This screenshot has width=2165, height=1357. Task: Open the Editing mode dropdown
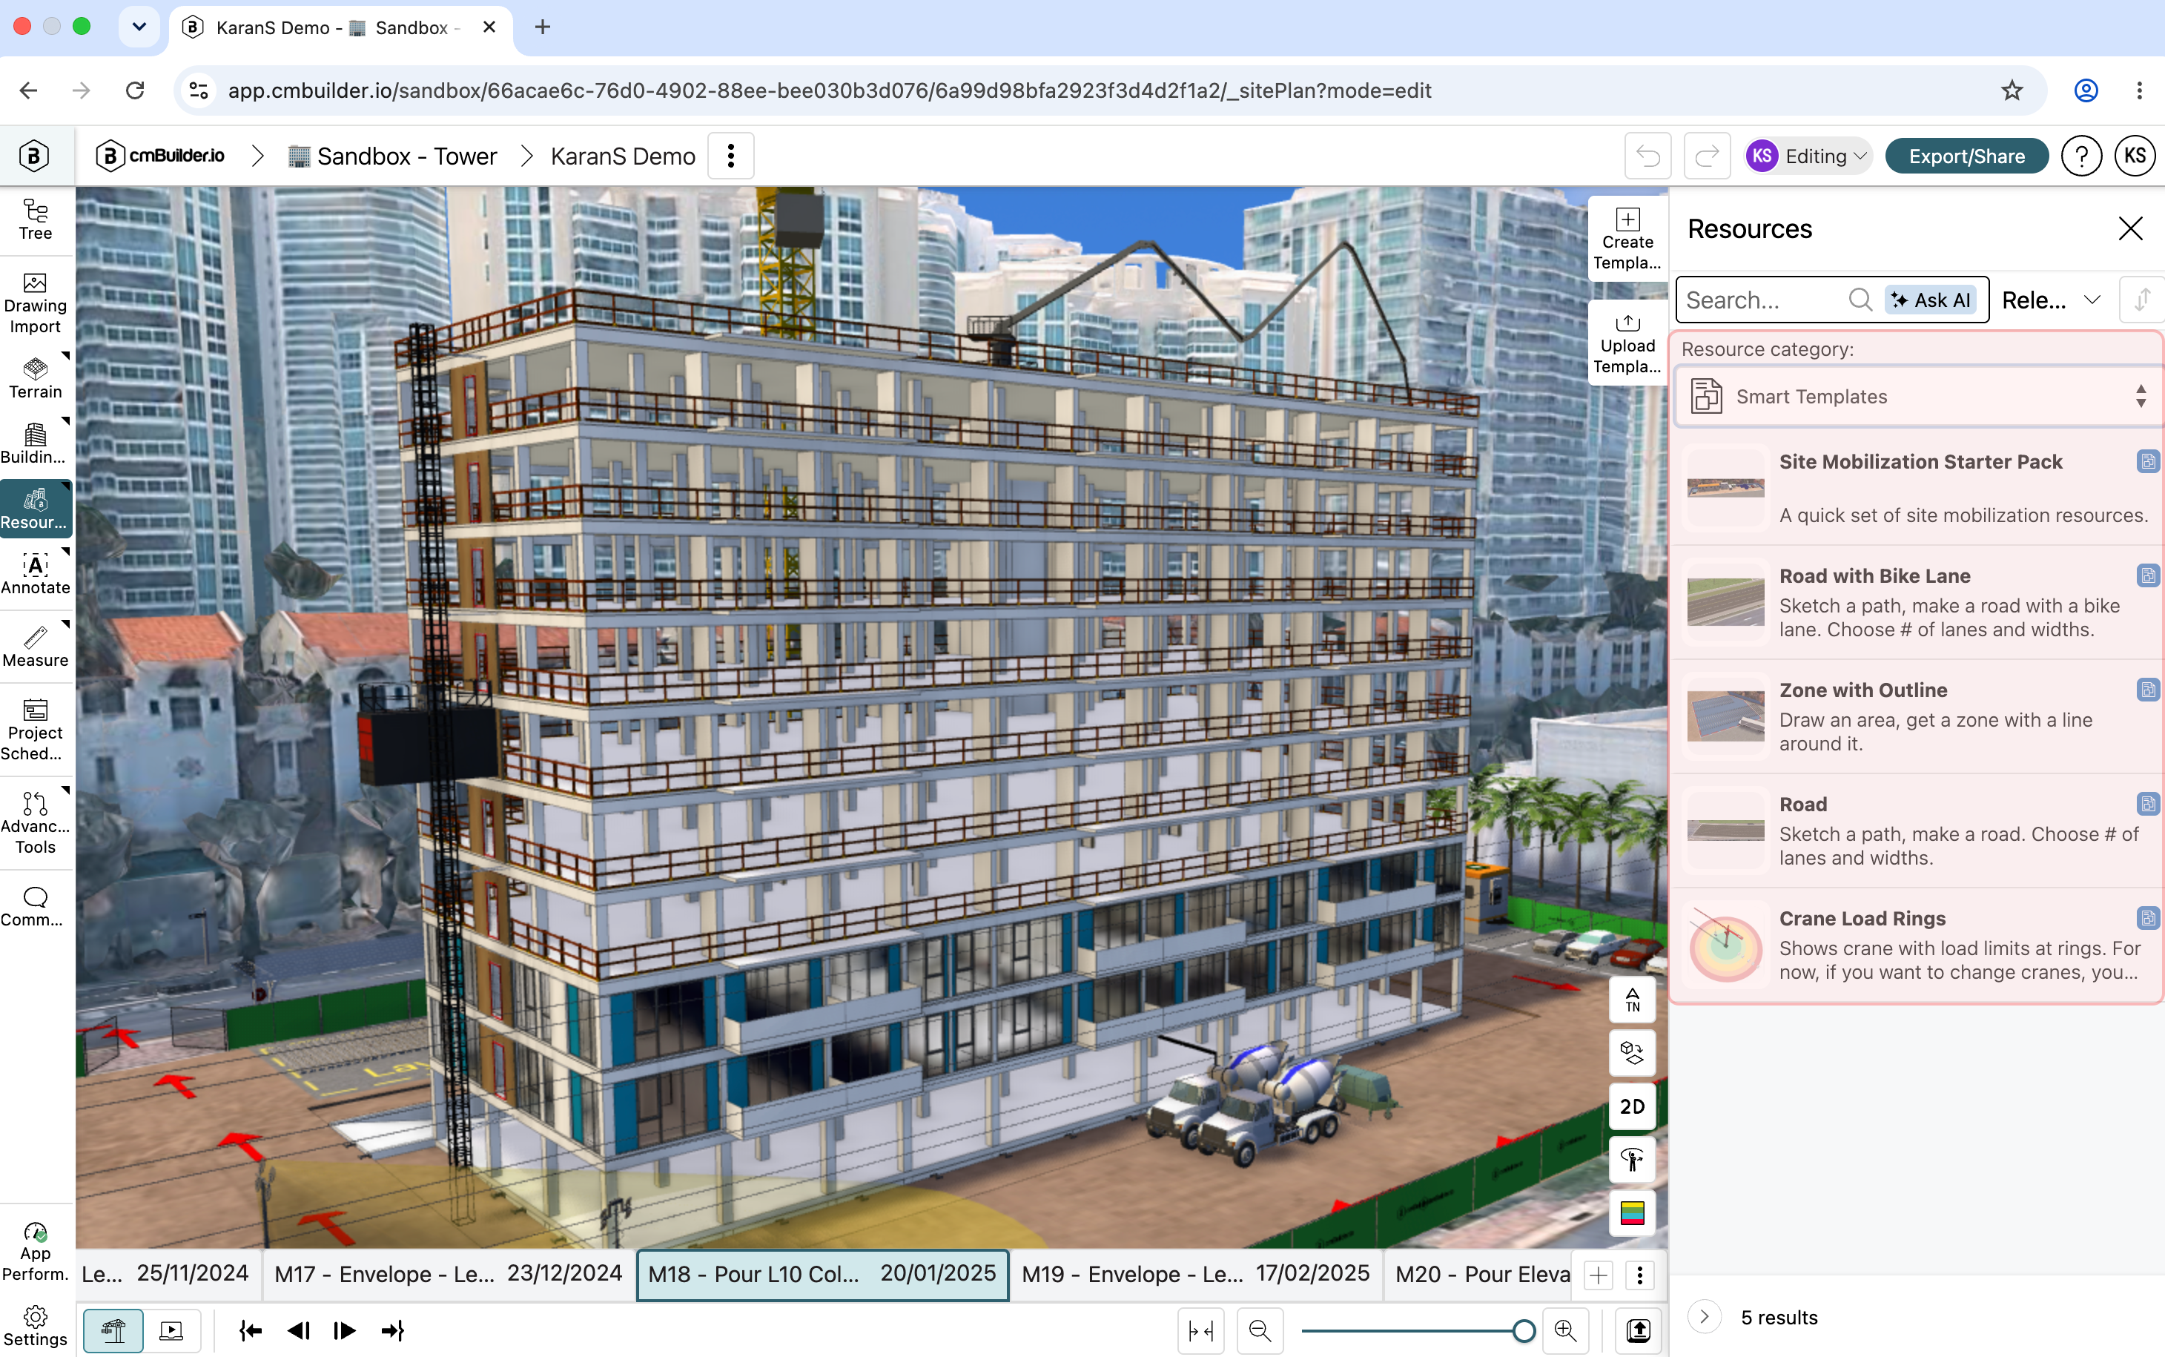pyautogui.click(x=1808, y=156)
